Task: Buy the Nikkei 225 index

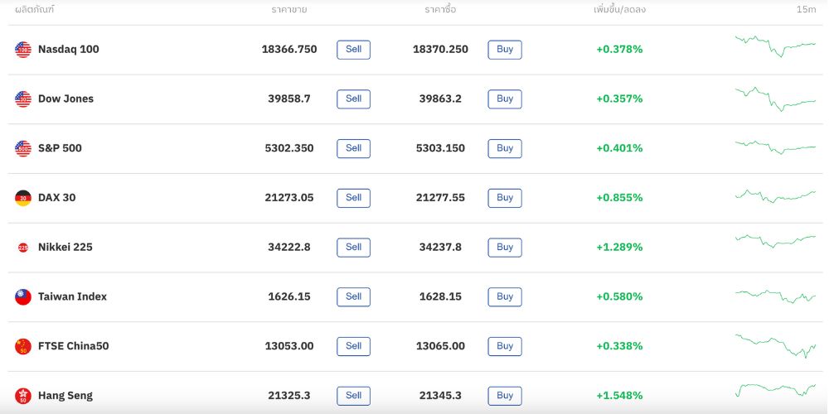Action: 505,248
